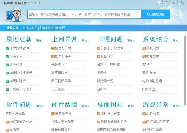187x133 pixels.
Task: Click the hot badge beside 网页打开慢
Action: [x=53, y=49]
